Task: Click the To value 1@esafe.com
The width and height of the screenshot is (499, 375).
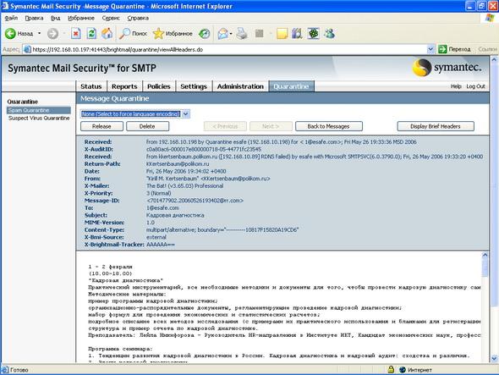Action: (162, 207)
